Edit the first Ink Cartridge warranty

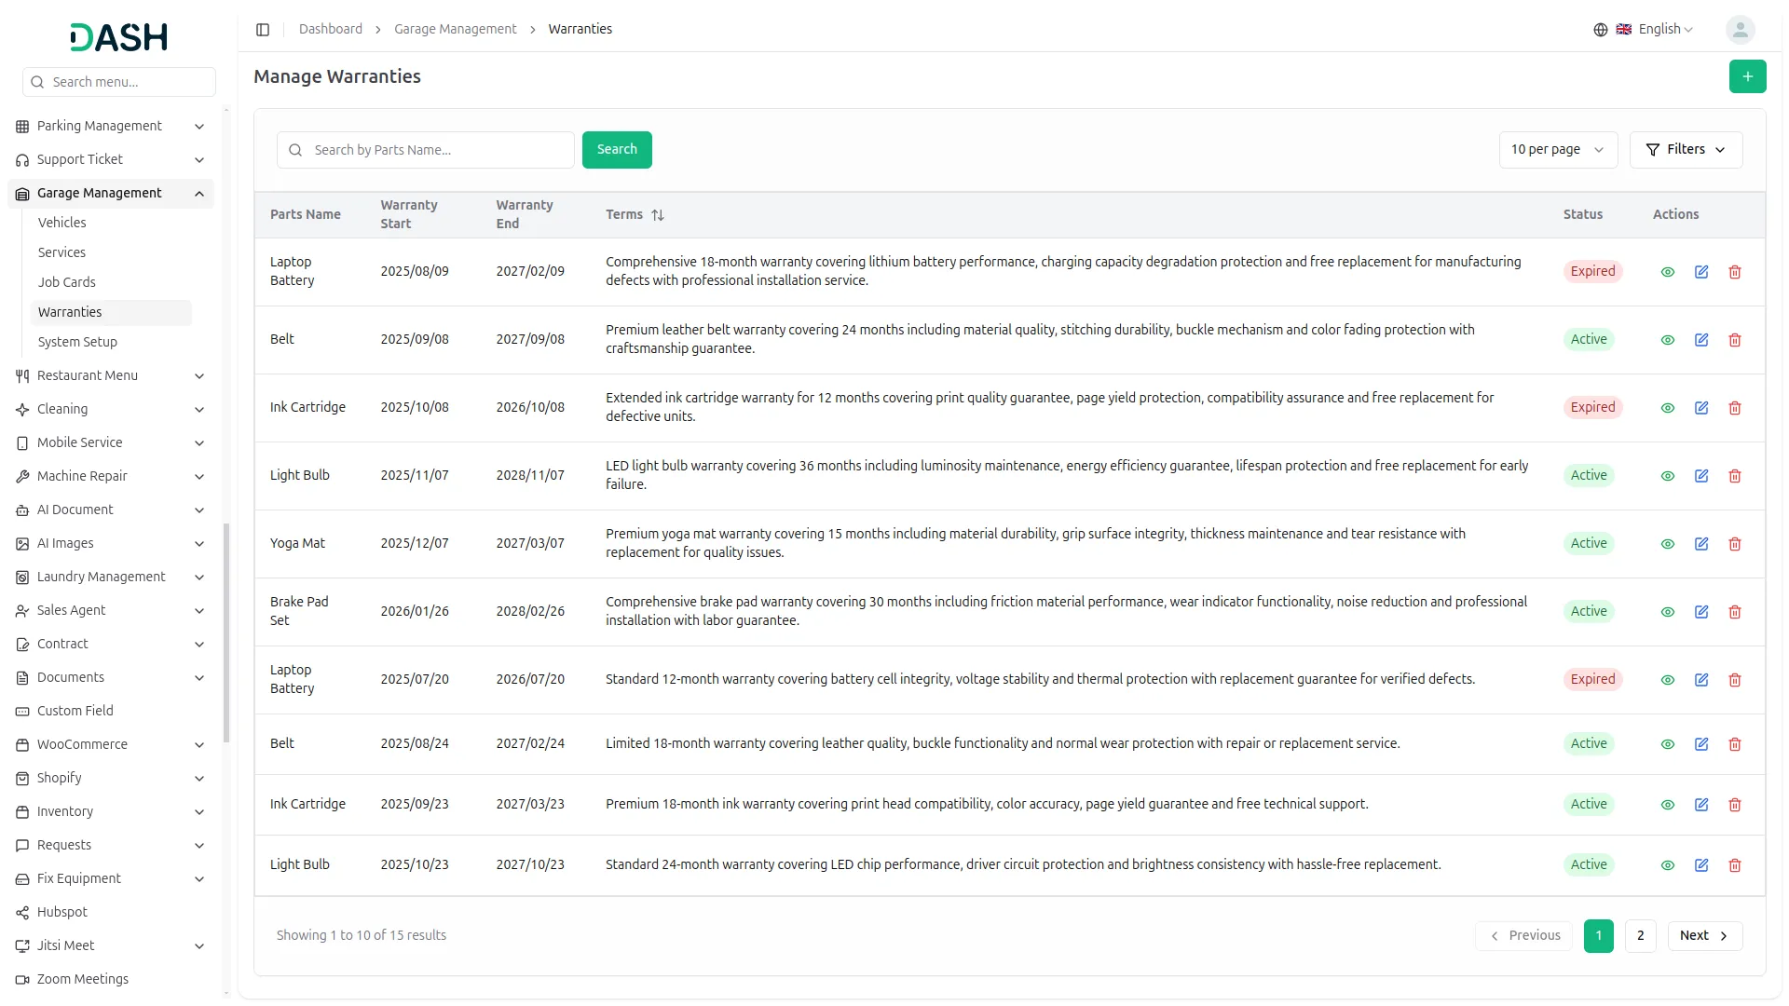(x=1700, y=408)
